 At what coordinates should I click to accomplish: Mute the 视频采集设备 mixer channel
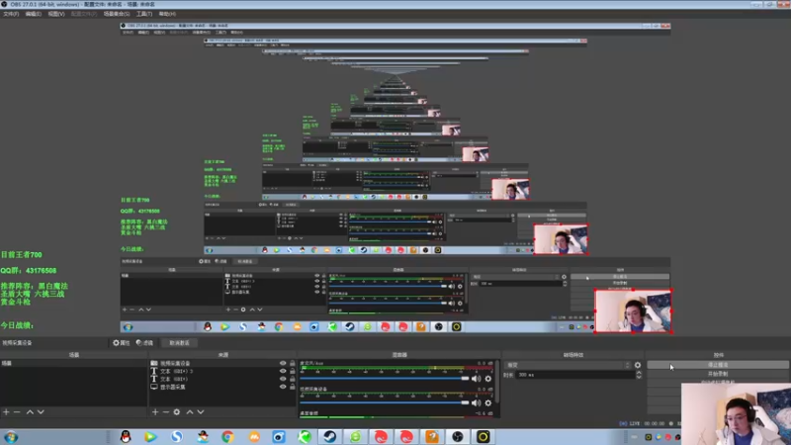point(476,402)
